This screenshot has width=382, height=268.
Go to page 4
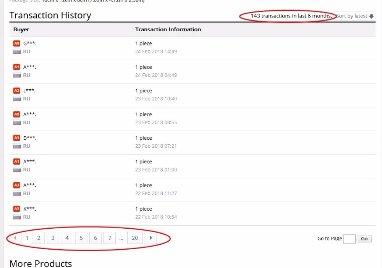67,238
